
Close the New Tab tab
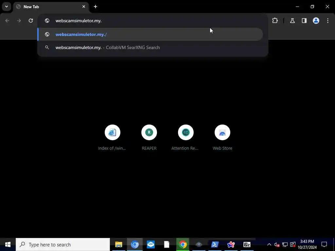coord(84,7)
